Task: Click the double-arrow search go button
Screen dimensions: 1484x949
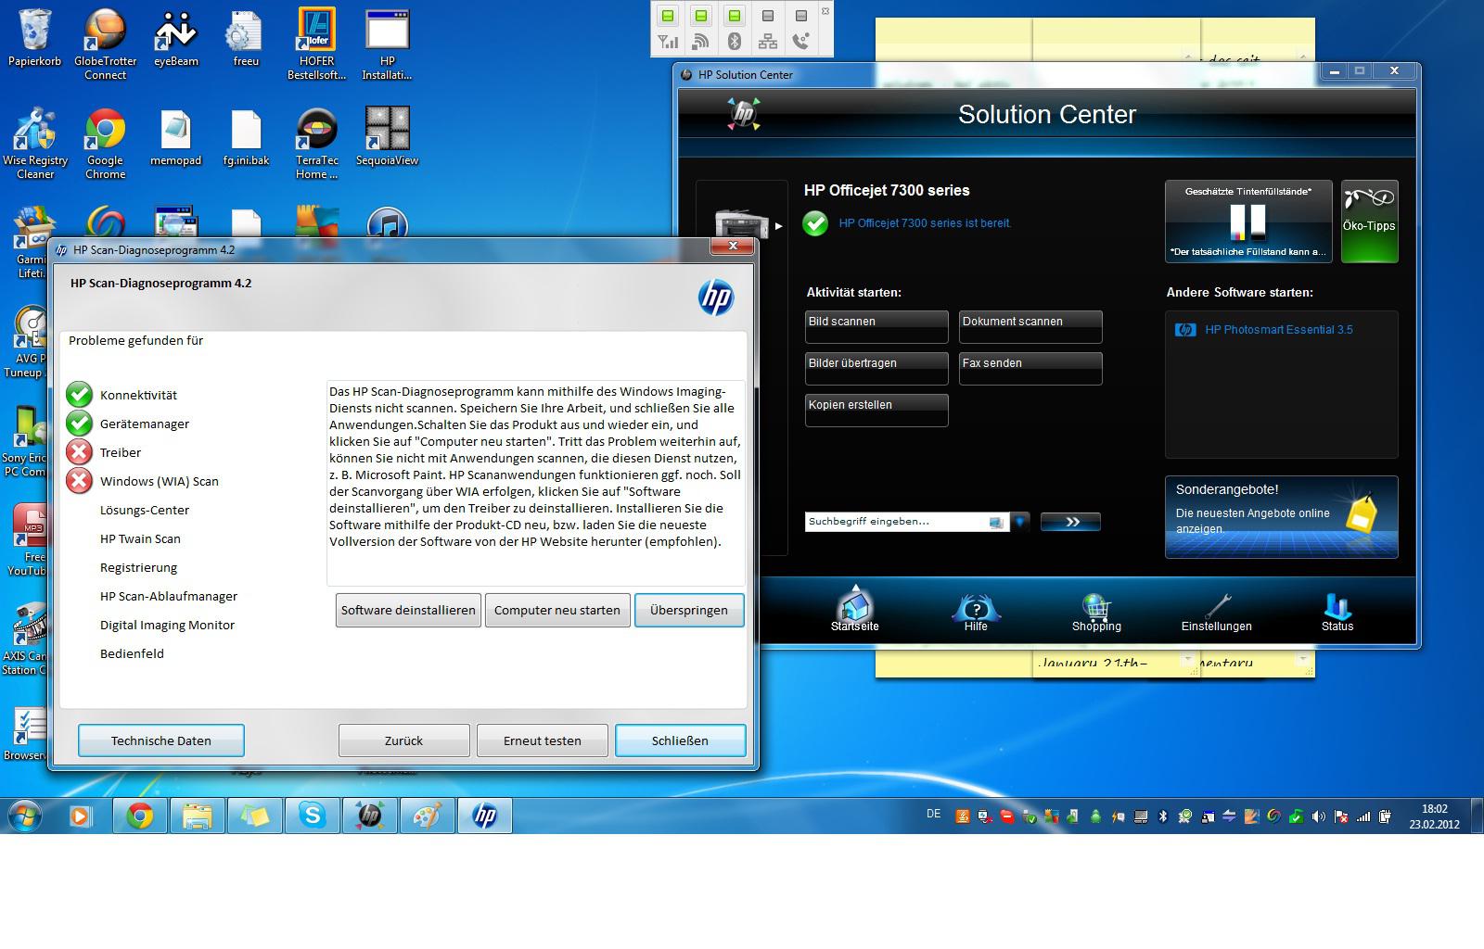Action: [1070, 522]
